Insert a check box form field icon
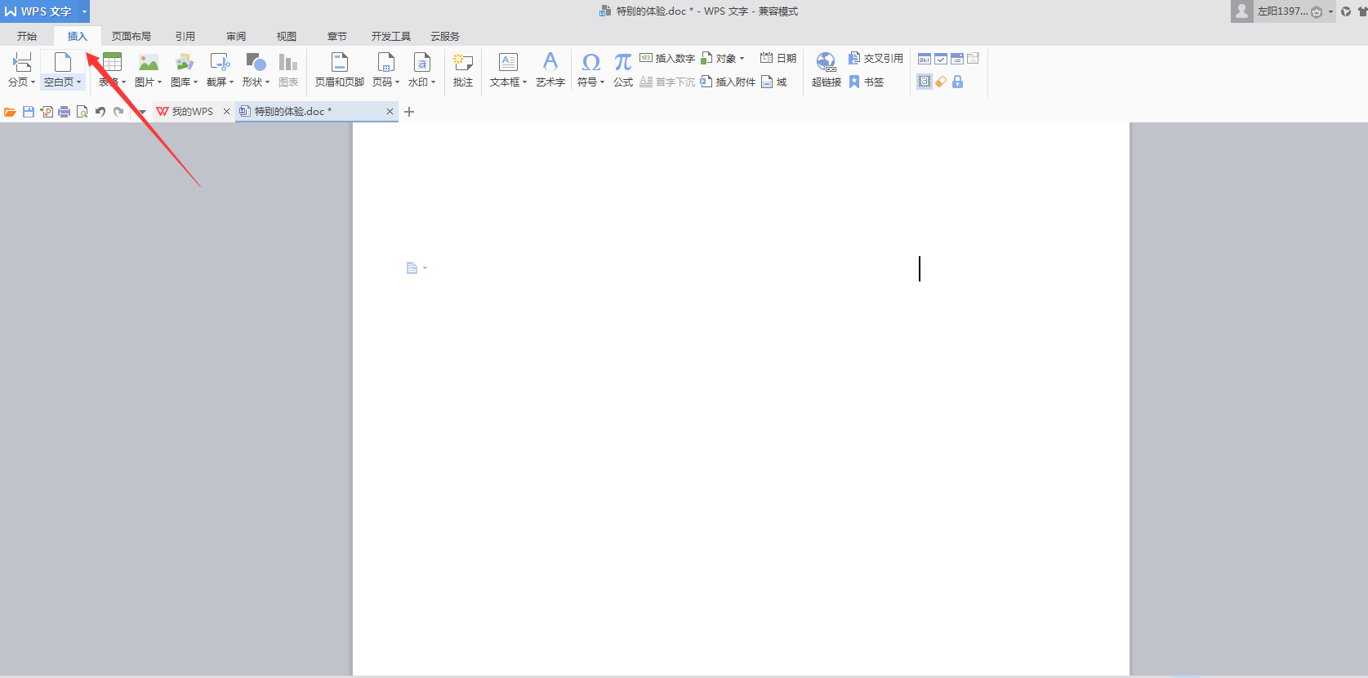Viewport: 1368px width, 678px height. click(x=941, y=59)
